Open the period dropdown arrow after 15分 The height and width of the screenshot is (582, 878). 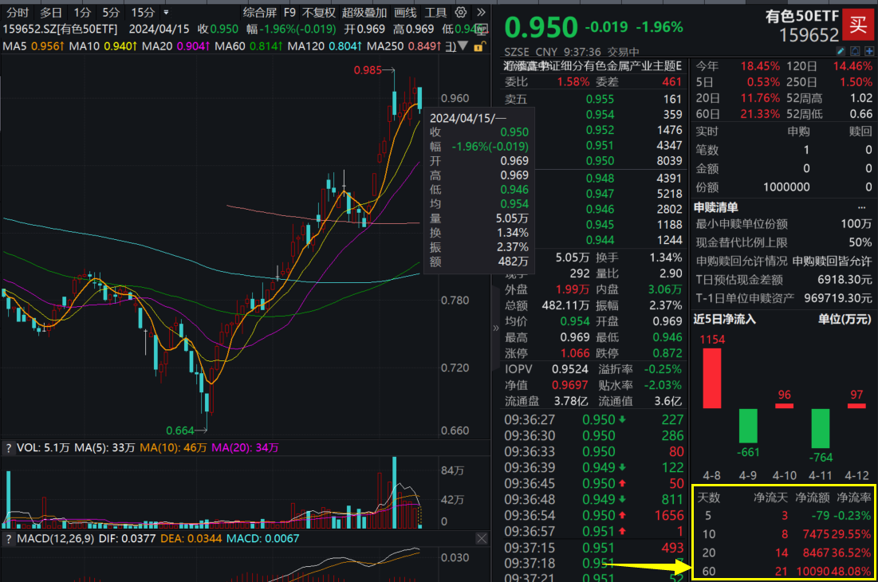pyautogui.click(x=166, y=12)
